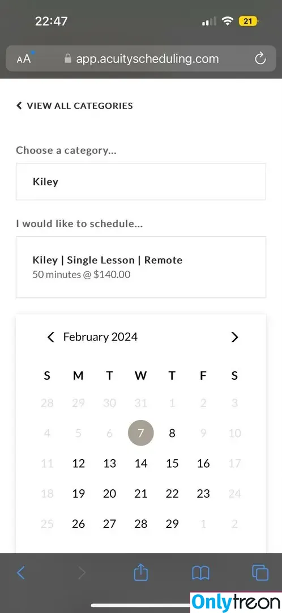Select Wednesday February 21

pos(141,493)
